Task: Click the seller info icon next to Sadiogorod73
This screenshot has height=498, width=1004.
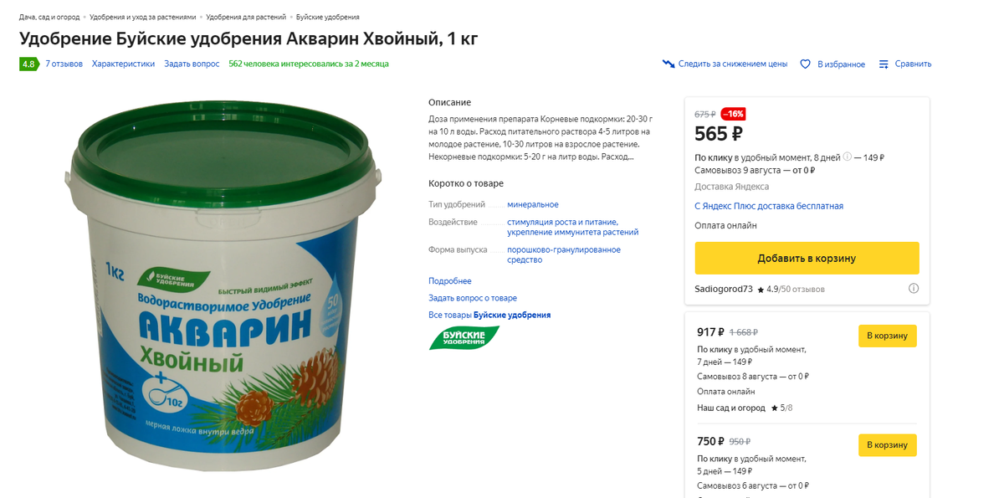Action: (x=914, y=289)
